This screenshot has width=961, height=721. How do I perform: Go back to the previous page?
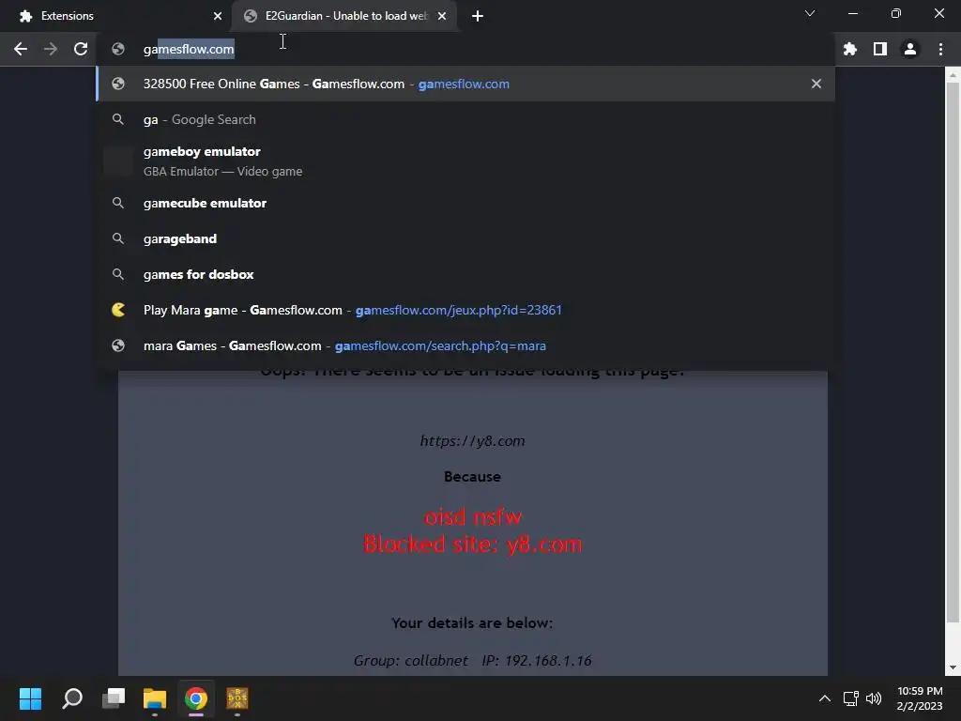pyautogui.click(x=21, y=49)
